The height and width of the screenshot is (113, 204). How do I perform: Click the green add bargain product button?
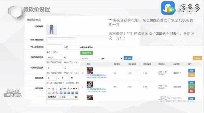coord(87,53)
